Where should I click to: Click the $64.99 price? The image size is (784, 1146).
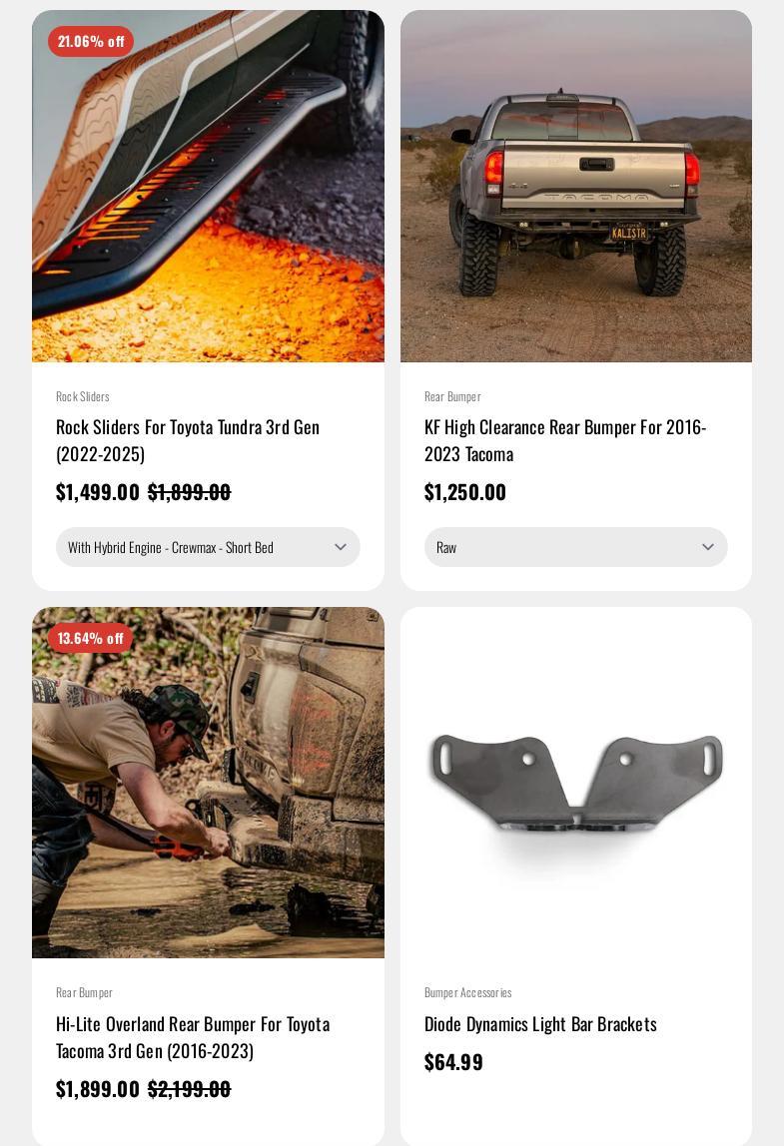[x=453, y=1062]
